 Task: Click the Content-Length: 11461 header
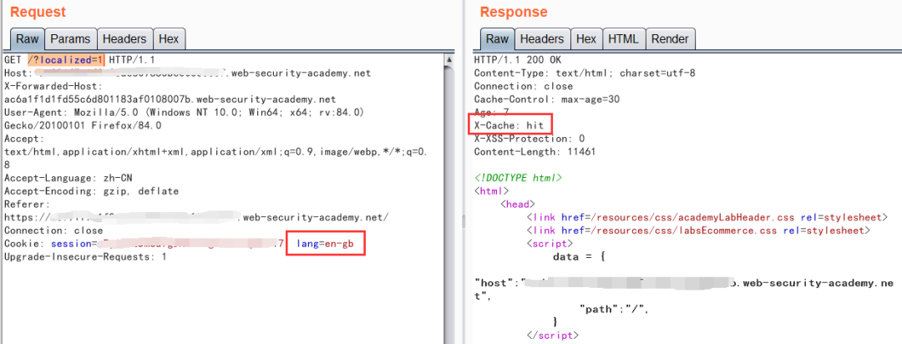tap(535, 152)
